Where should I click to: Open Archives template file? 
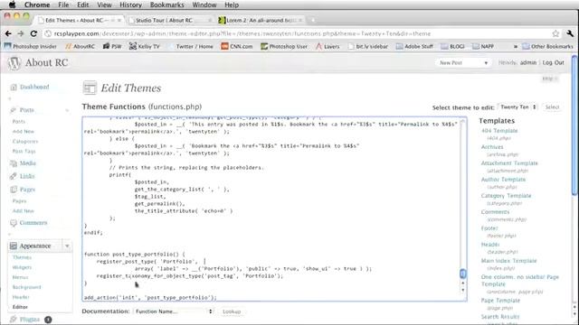coord(492,147)
